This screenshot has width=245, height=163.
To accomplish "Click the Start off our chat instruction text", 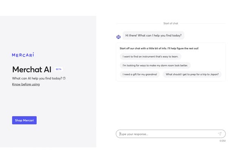I will (159, 48).
